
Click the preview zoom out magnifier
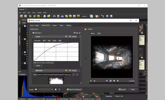click(x=118, y=81)
